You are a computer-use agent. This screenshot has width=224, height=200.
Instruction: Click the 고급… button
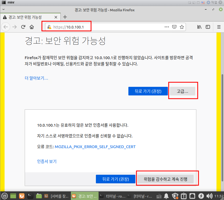[182, 91]
